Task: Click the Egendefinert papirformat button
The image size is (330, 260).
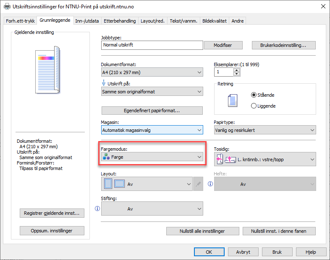Action: (x=152, y=111)
